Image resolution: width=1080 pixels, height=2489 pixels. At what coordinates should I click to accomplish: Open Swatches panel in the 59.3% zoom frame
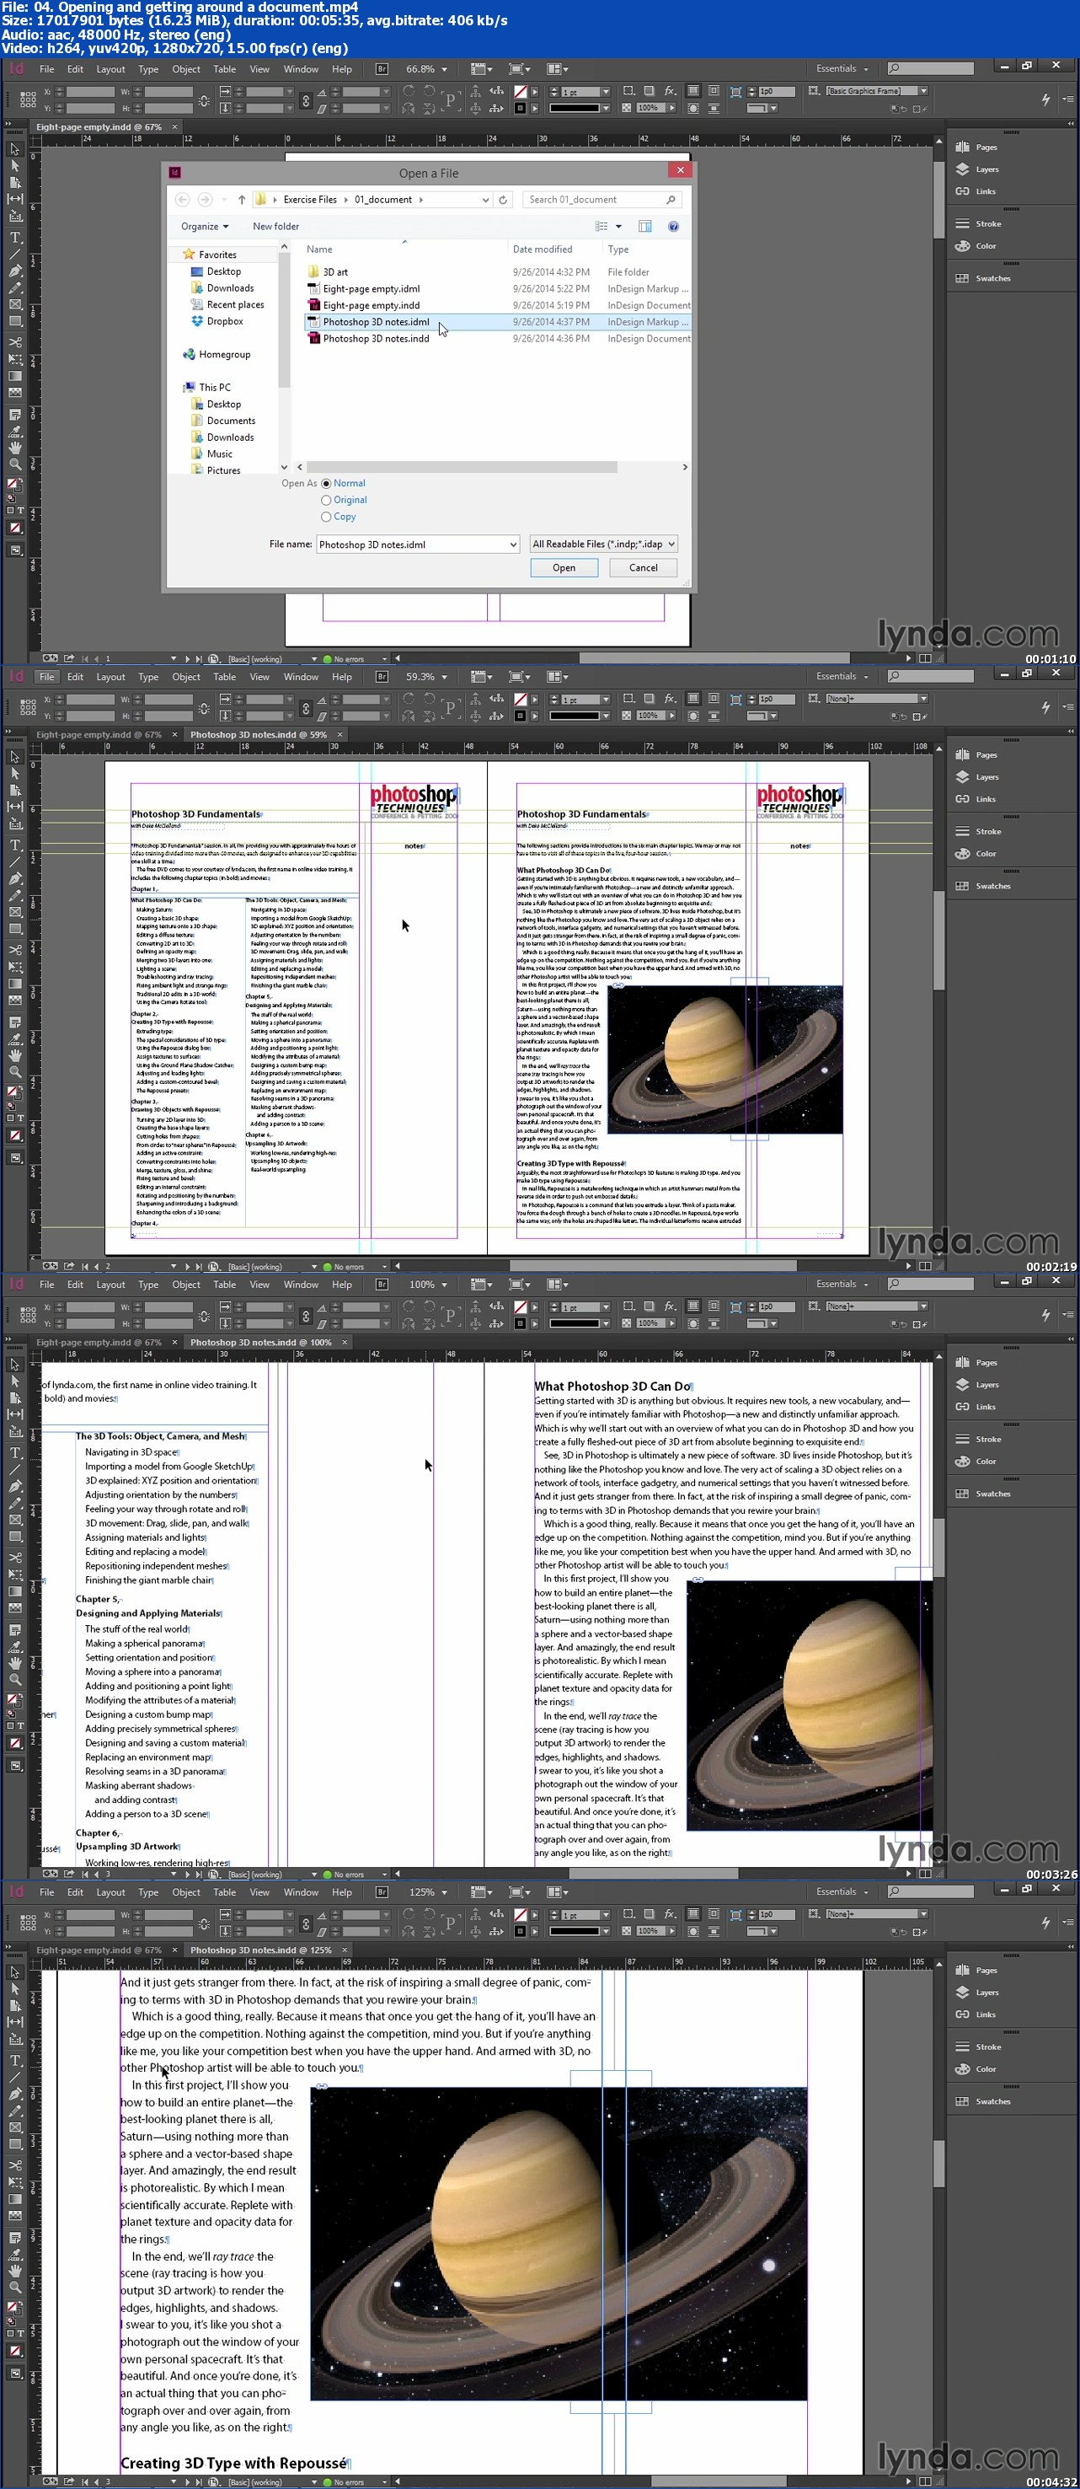[983, 886]
